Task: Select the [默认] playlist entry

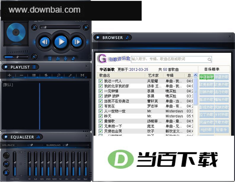Action: click(x=8, y=85)
